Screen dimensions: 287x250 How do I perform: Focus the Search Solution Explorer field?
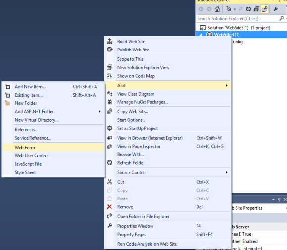(238, 19)
